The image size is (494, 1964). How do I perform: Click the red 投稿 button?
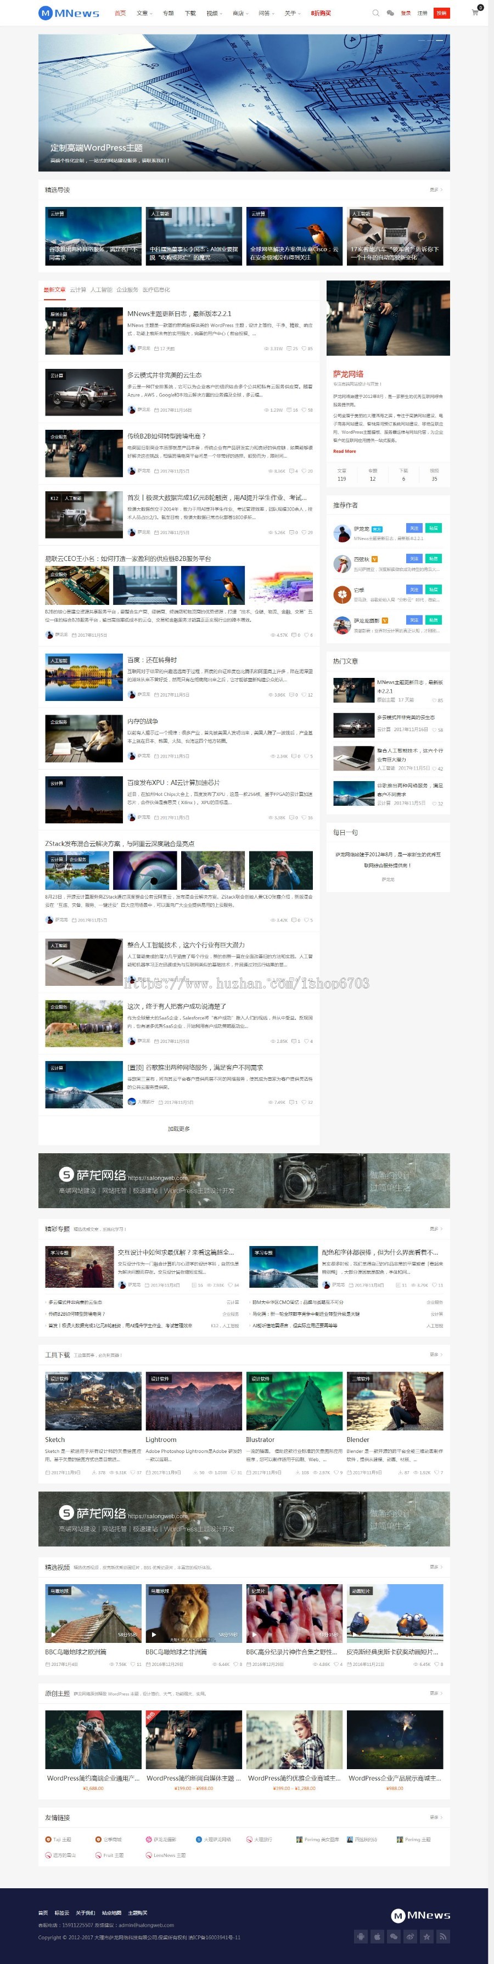(441, 13)
